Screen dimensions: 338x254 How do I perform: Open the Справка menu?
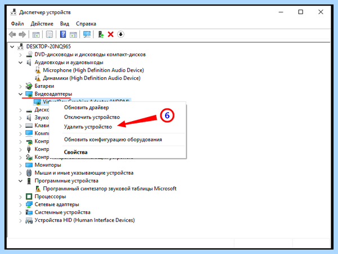click(86, 24)
